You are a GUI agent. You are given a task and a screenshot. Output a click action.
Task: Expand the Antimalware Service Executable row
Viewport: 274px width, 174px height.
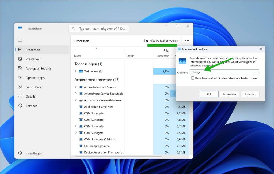click(x=76, y=94)
